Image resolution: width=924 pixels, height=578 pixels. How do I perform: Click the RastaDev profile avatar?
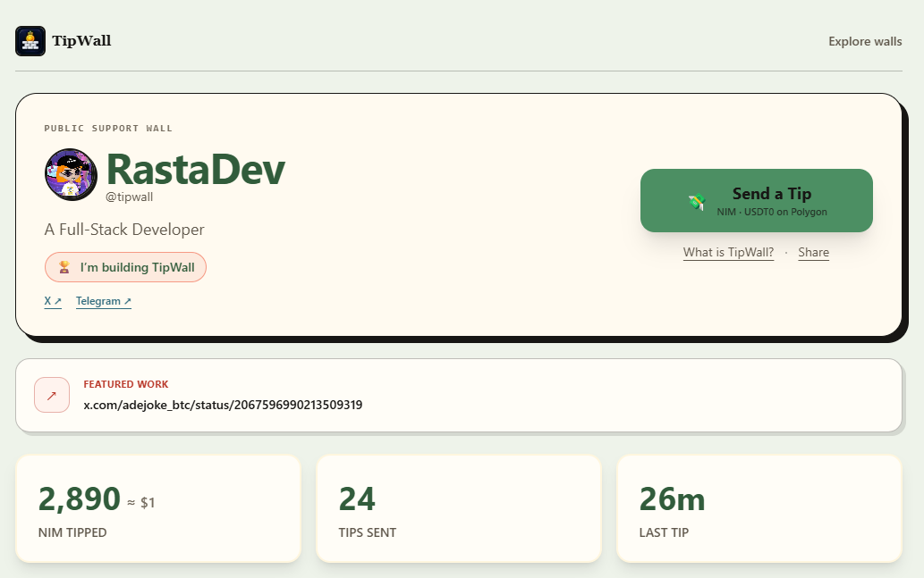72,174
